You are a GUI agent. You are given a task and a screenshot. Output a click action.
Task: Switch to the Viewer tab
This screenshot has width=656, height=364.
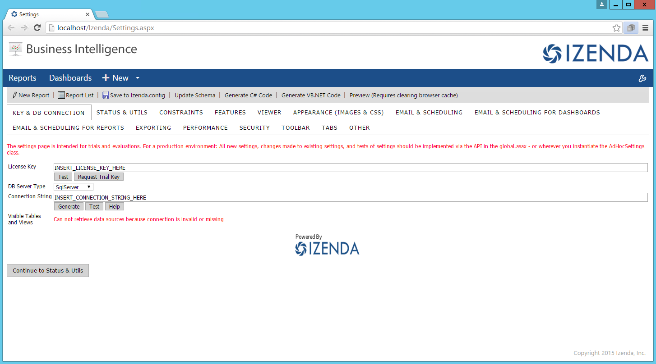[x=269, y=113]
